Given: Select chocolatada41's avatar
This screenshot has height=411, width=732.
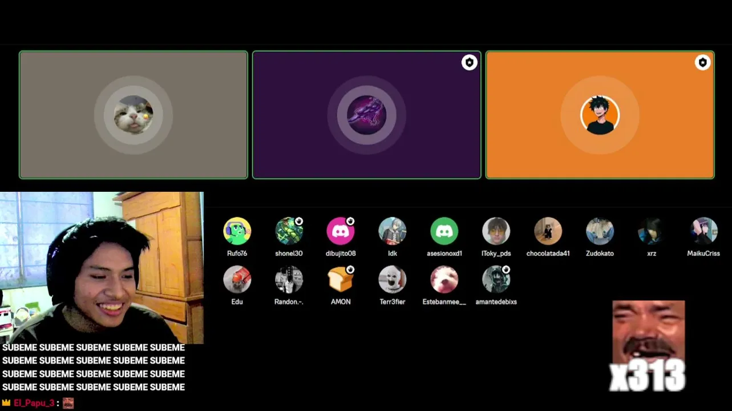Looking at the screenshot, I should click(x=548, y=231).
